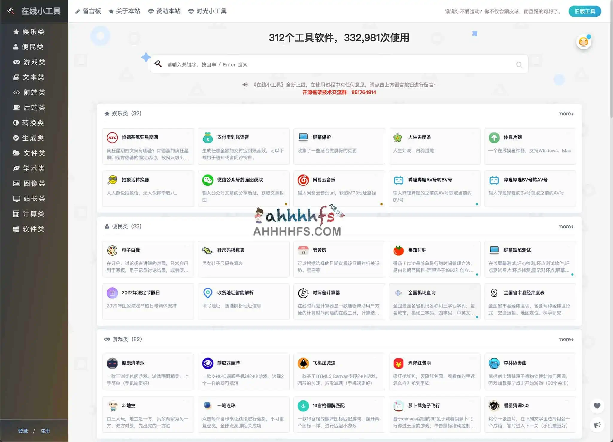Click the 注册 registration link

click(45, 431)
